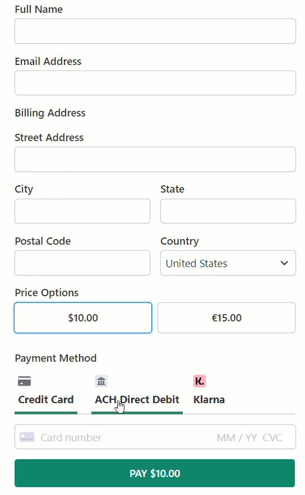Click the PAY $10.00 button

coord(155,473)
